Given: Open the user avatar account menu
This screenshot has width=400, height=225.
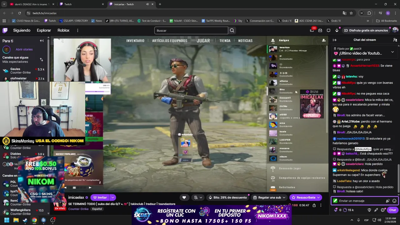Looking at the screenshot, I should [x=395, y=30].
